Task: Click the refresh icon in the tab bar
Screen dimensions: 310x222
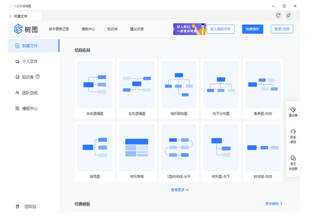Action: click(x=278, y=16)
